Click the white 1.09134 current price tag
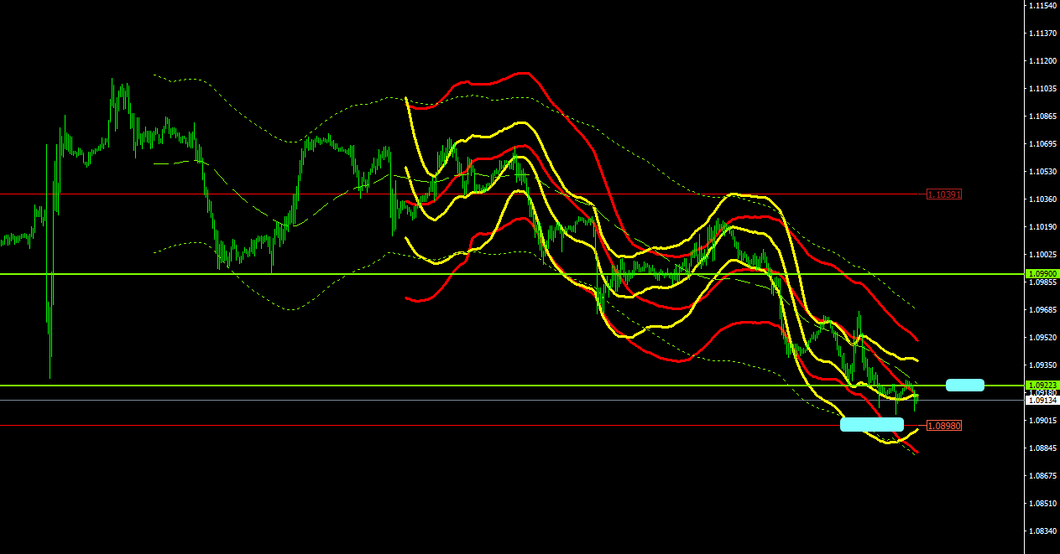The image size is (1060, 554). click(x=1042, y=401)
